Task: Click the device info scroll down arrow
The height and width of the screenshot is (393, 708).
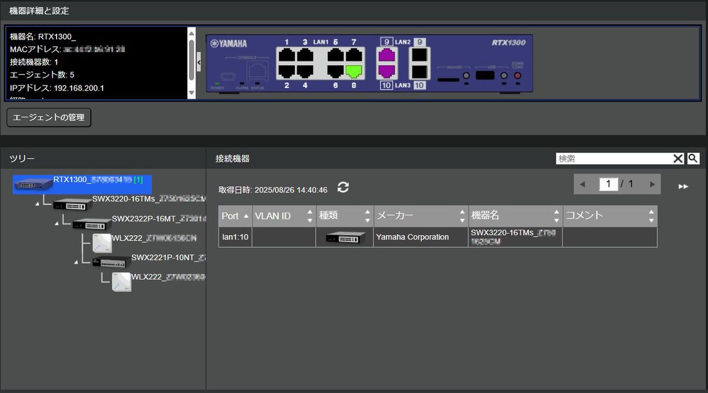Action: click(x=191, y=93)
